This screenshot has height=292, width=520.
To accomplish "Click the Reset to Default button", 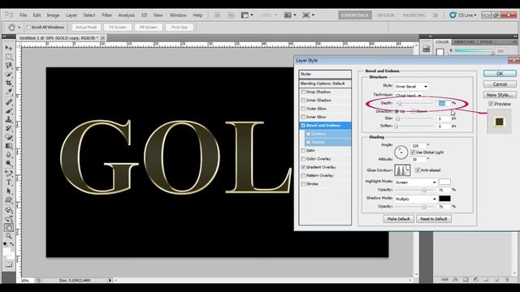I will pyautogui.click(x=434, y=219).
